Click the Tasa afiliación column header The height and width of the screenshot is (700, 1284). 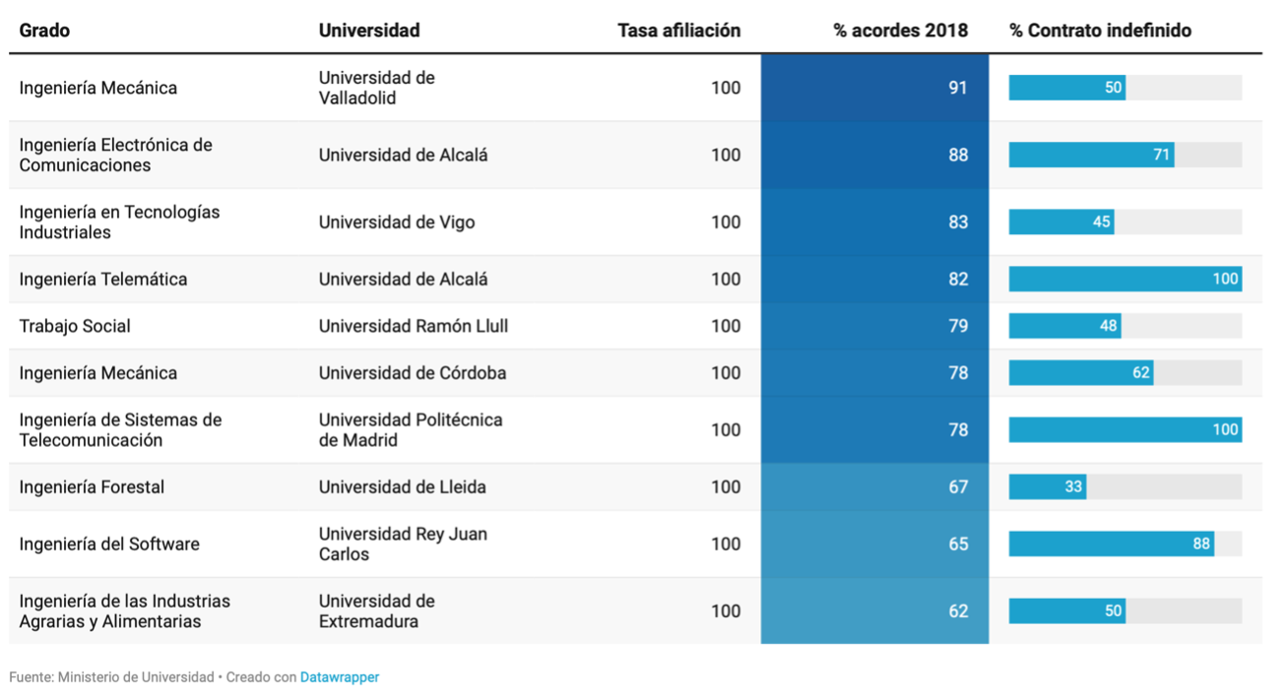[678, 31]
